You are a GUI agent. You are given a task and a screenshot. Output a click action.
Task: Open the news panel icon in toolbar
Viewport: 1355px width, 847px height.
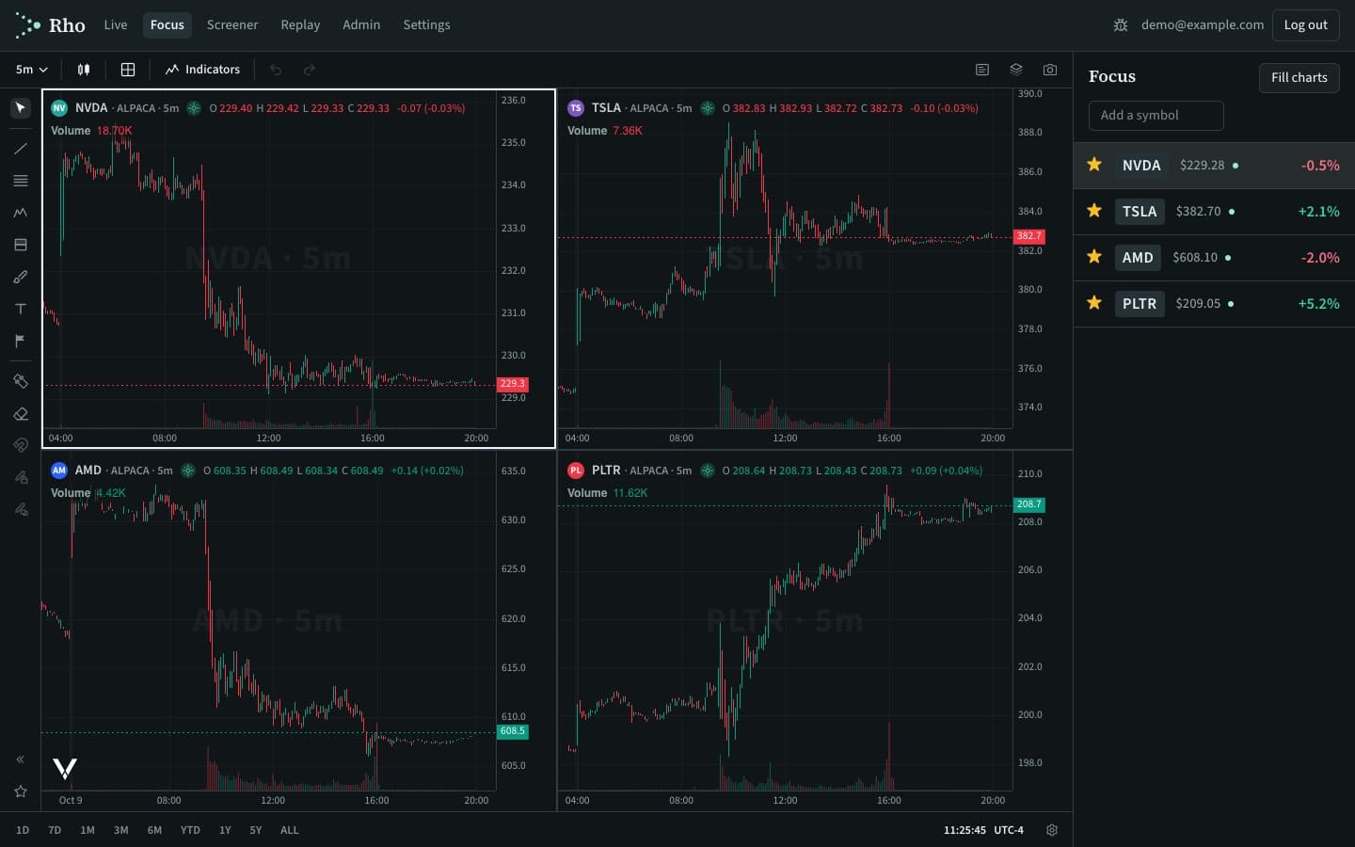point(982,70)
